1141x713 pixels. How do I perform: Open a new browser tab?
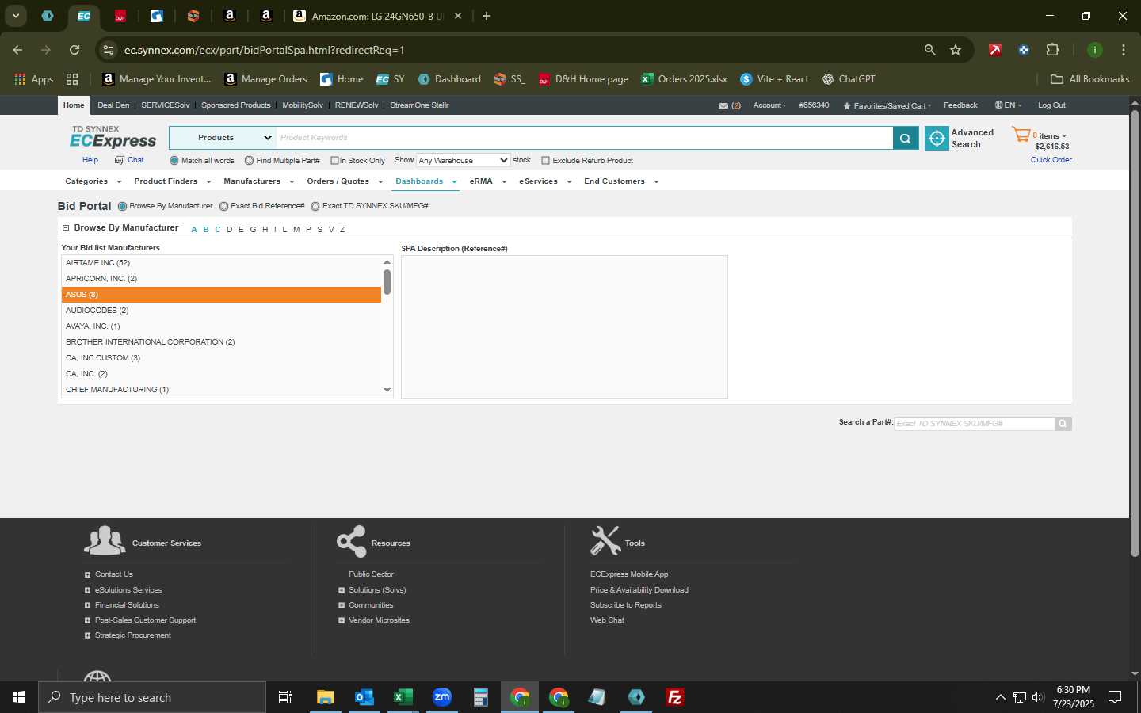487,16
